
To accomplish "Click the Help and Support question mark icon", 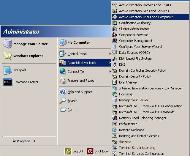I will [63, 92].
